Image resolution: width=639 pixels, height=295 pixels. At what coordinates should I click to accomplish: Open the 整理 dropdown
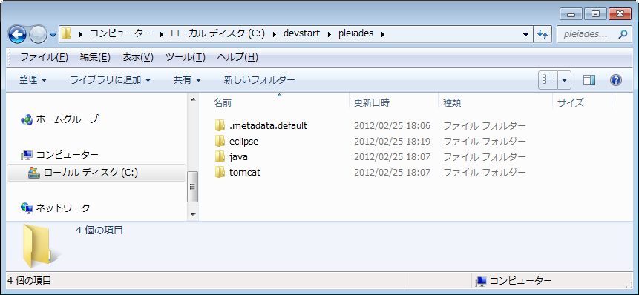[x=33, y=80]
